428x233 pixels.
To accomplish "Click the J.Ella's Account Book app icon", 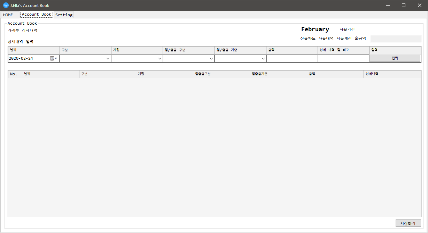I will (6, 5).
